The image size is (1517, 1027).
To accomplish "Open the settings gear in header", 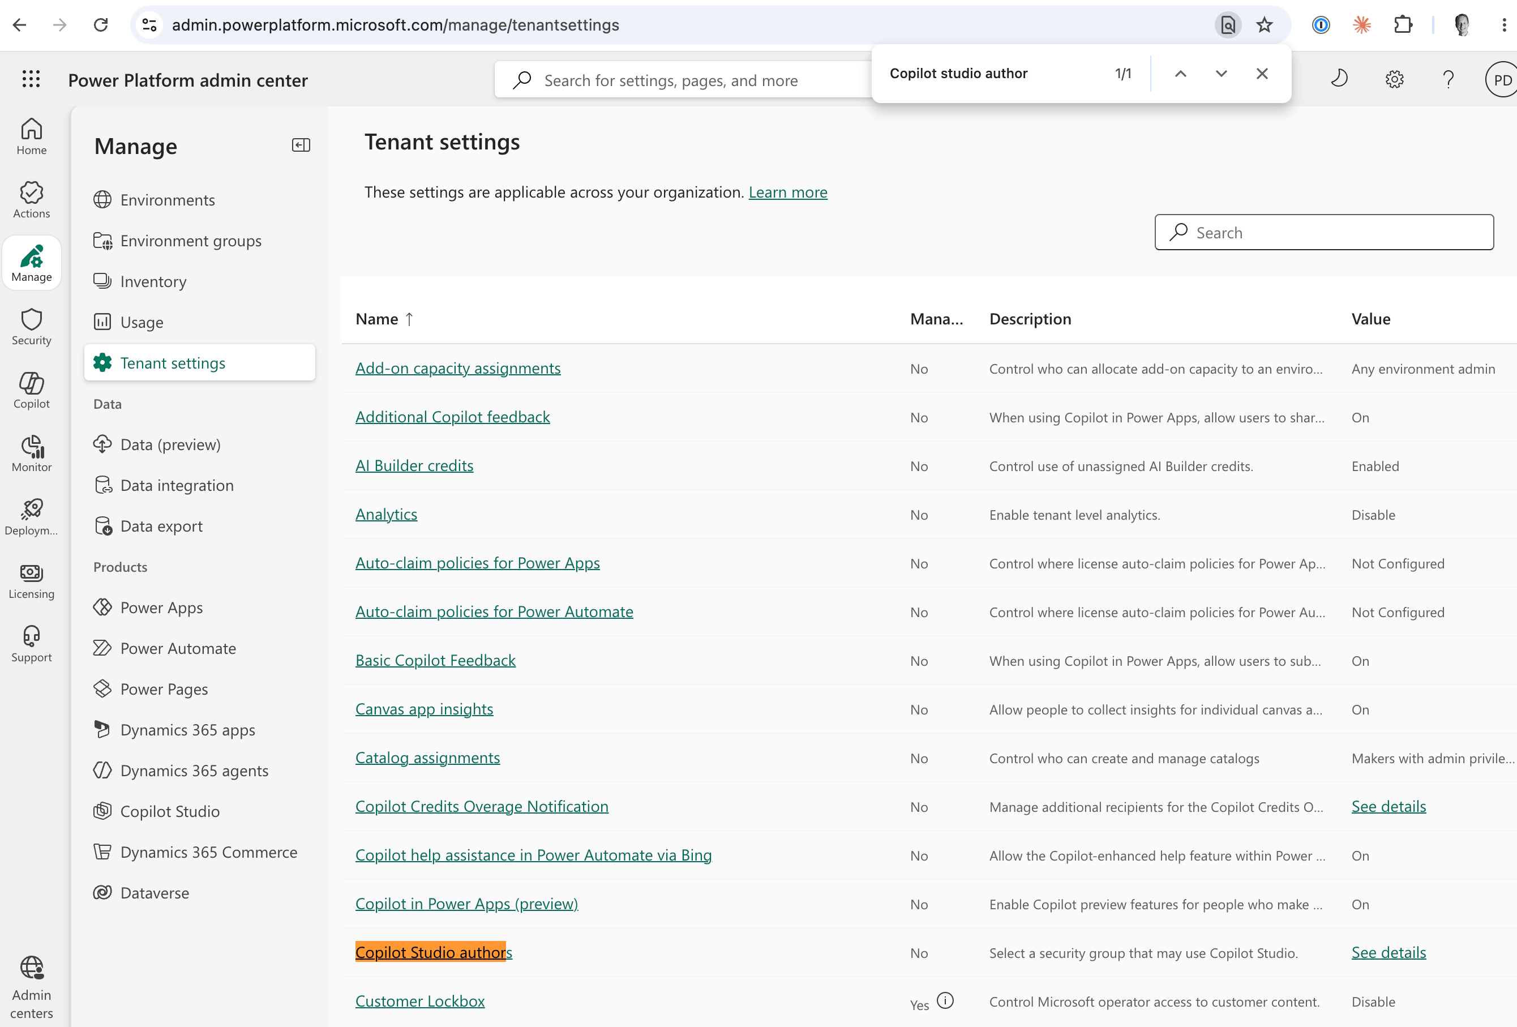I will [x=1394, y=79].
